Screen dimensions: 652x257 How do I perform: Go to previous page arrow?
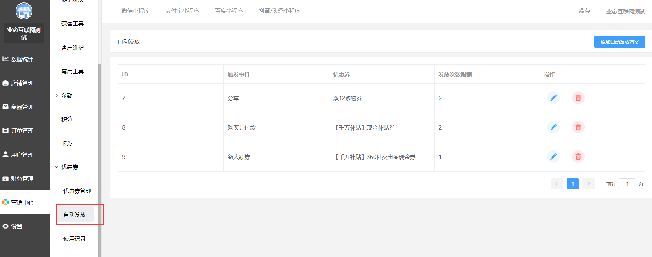(x=557, y=184)
